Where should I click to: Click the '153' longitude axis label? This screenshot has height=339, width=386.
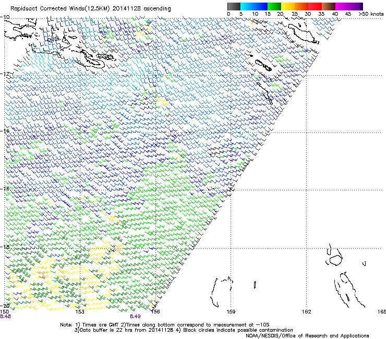point(80,312)
